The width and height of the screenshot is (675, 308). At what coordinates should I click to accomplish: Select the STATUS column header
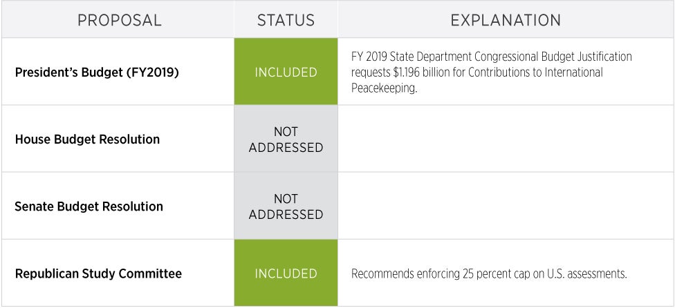(x=286, y=20)
